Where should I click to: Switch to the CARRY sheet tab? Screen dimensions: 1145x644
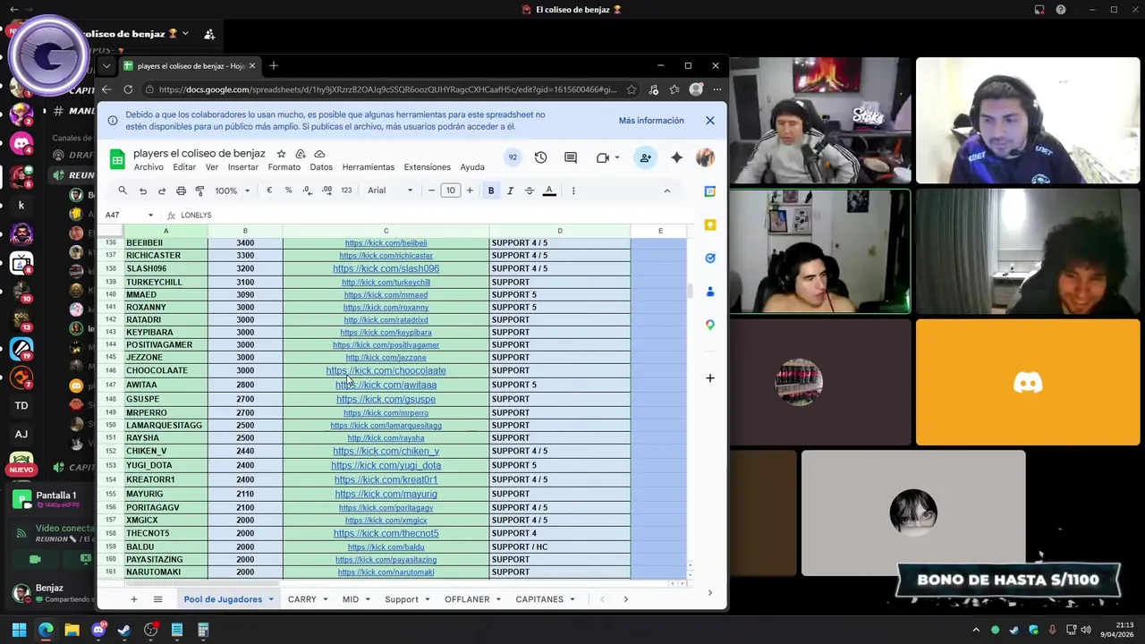click(302, 599)
